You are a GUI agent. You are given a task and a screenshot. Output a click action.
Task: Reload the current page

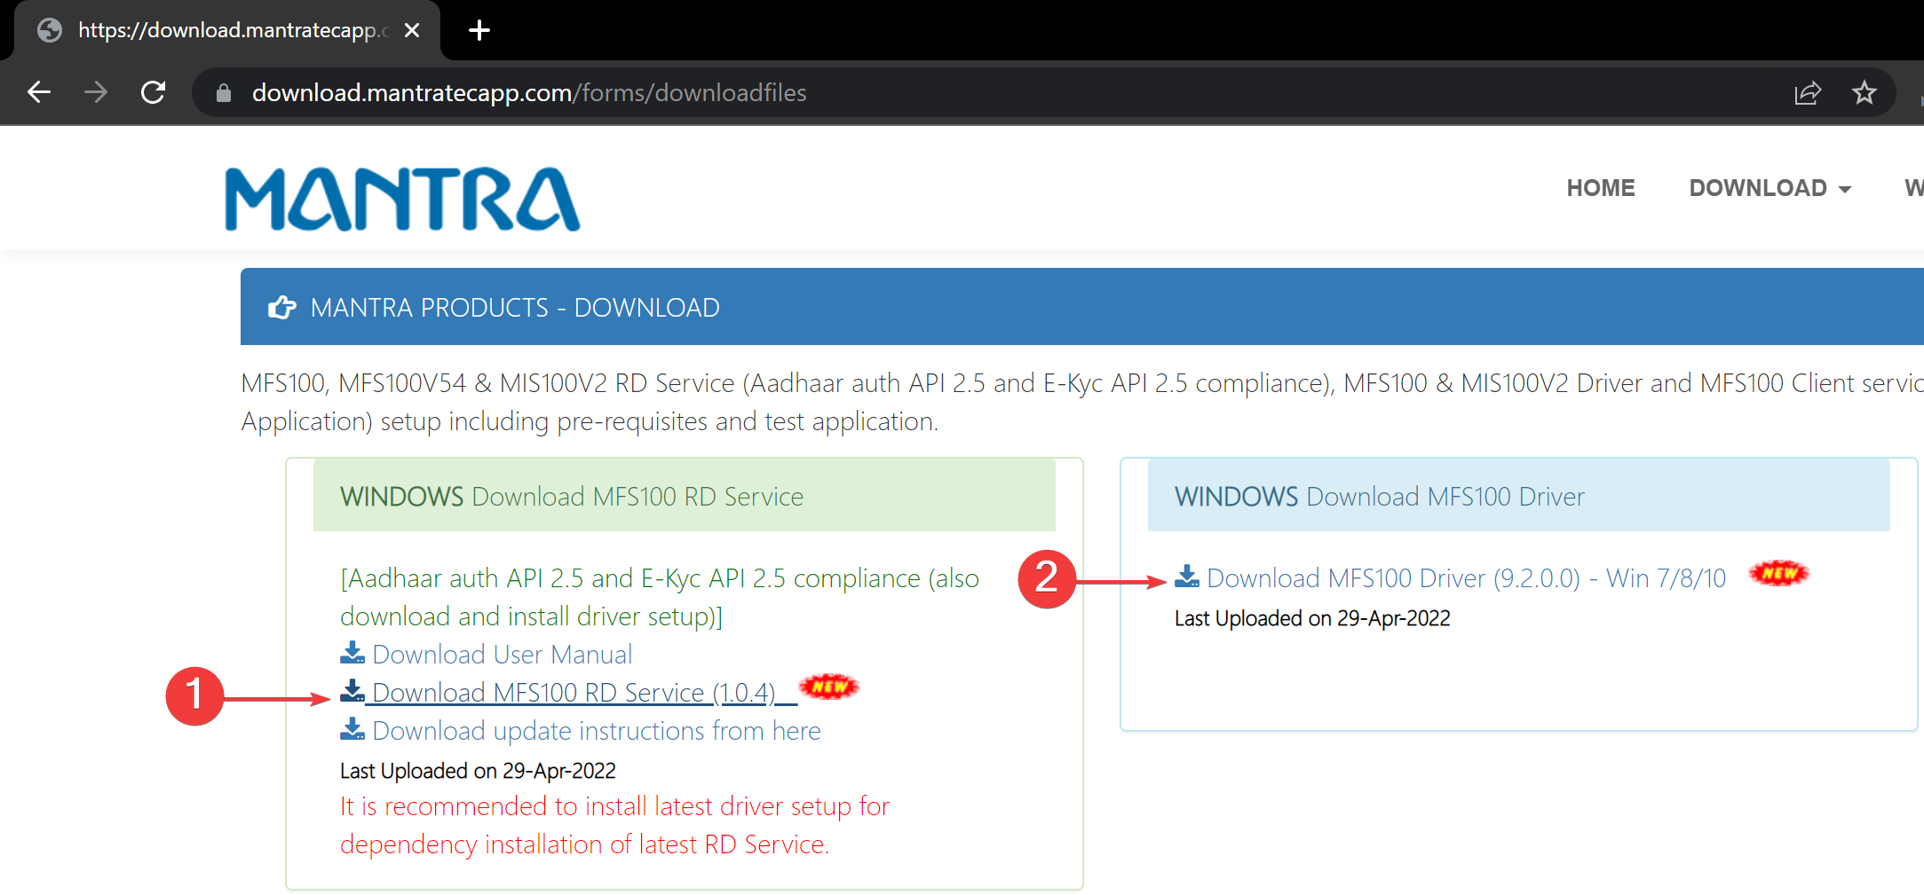pos(154,92)
